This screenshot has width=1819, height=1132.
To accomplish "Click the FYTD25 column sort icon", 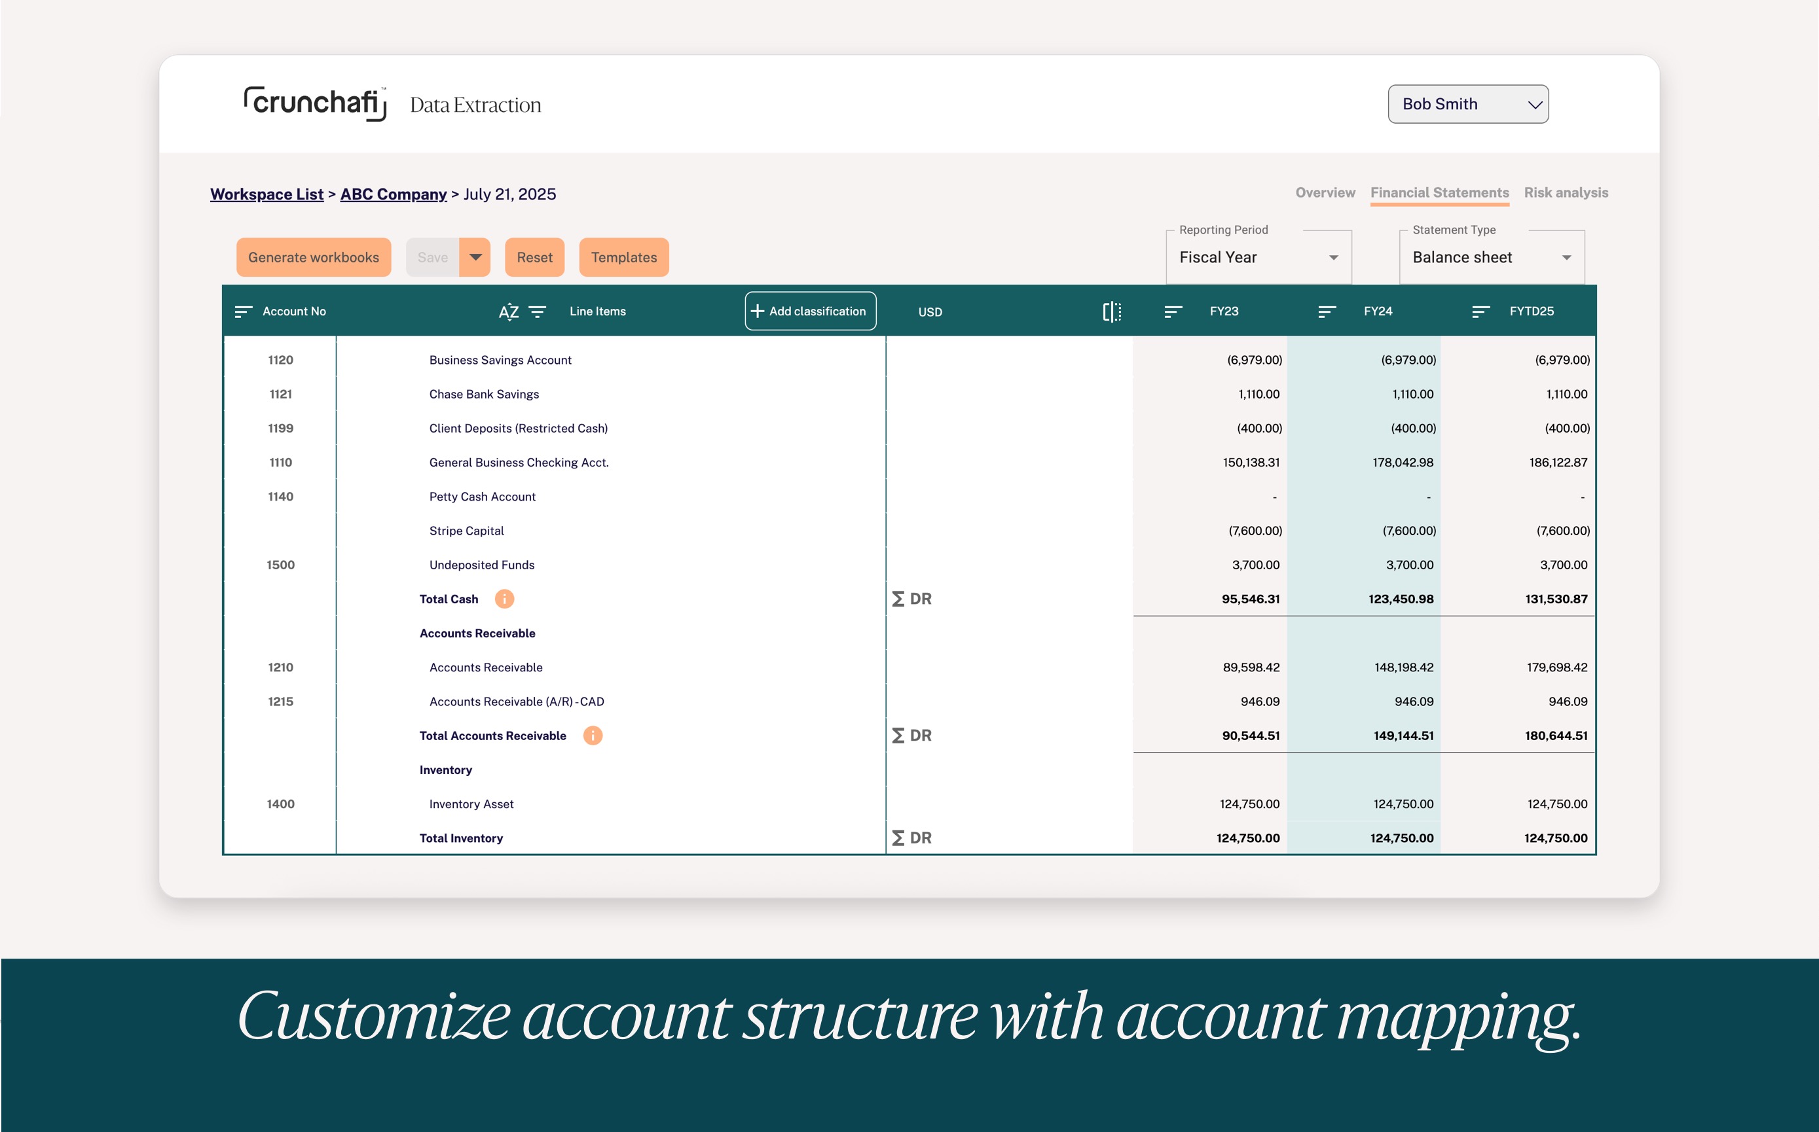I will [1480, 311].
